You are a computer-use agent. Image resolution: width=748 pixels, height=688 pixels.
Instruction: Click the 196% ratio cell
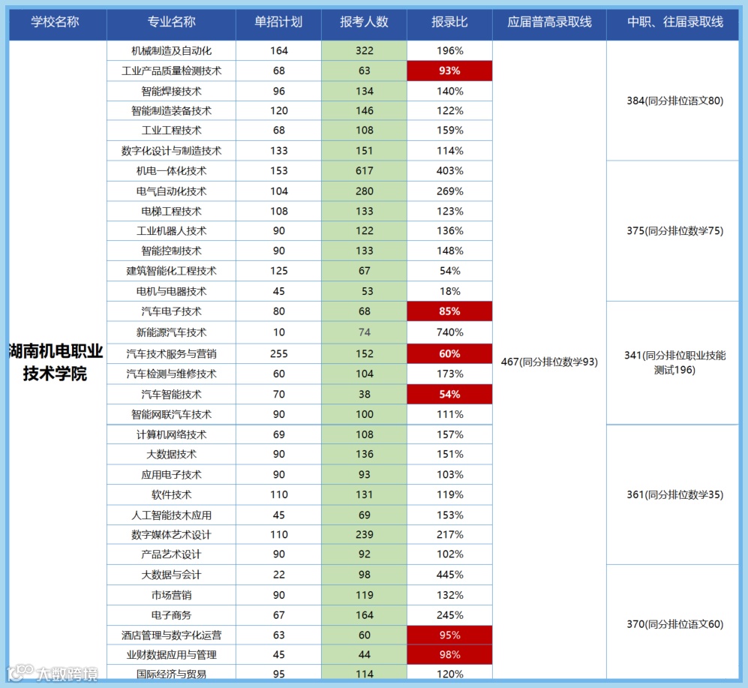tap(450, 50)
